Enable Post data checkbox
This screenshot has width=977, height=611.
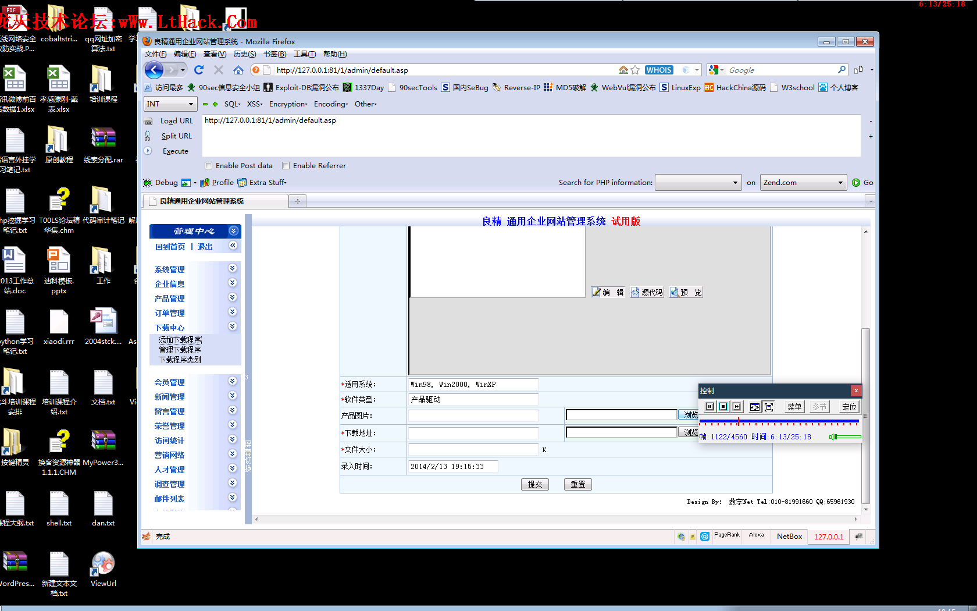209,166
